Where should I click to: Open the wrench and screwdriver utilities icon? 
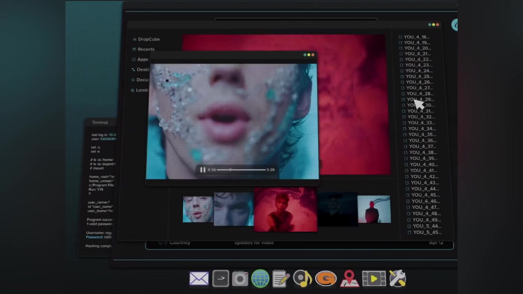397,279
